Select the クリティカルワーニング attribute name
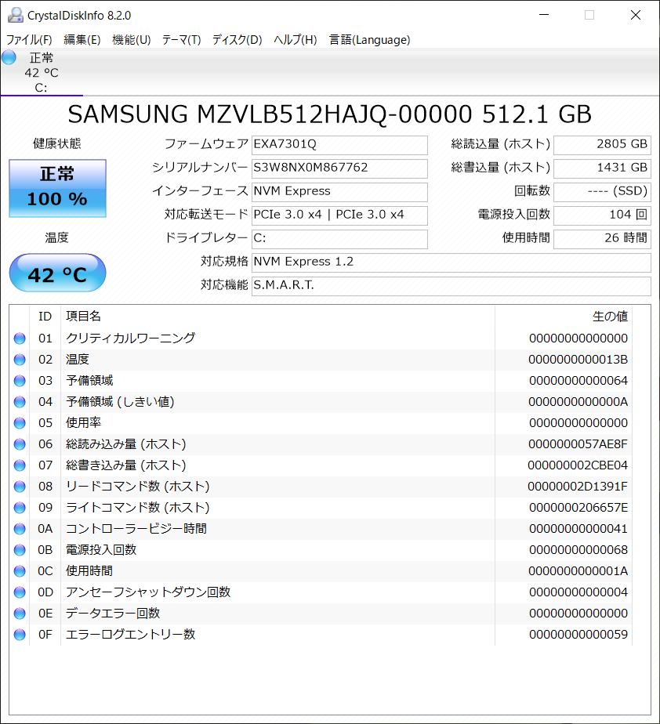 click(130, 338)
